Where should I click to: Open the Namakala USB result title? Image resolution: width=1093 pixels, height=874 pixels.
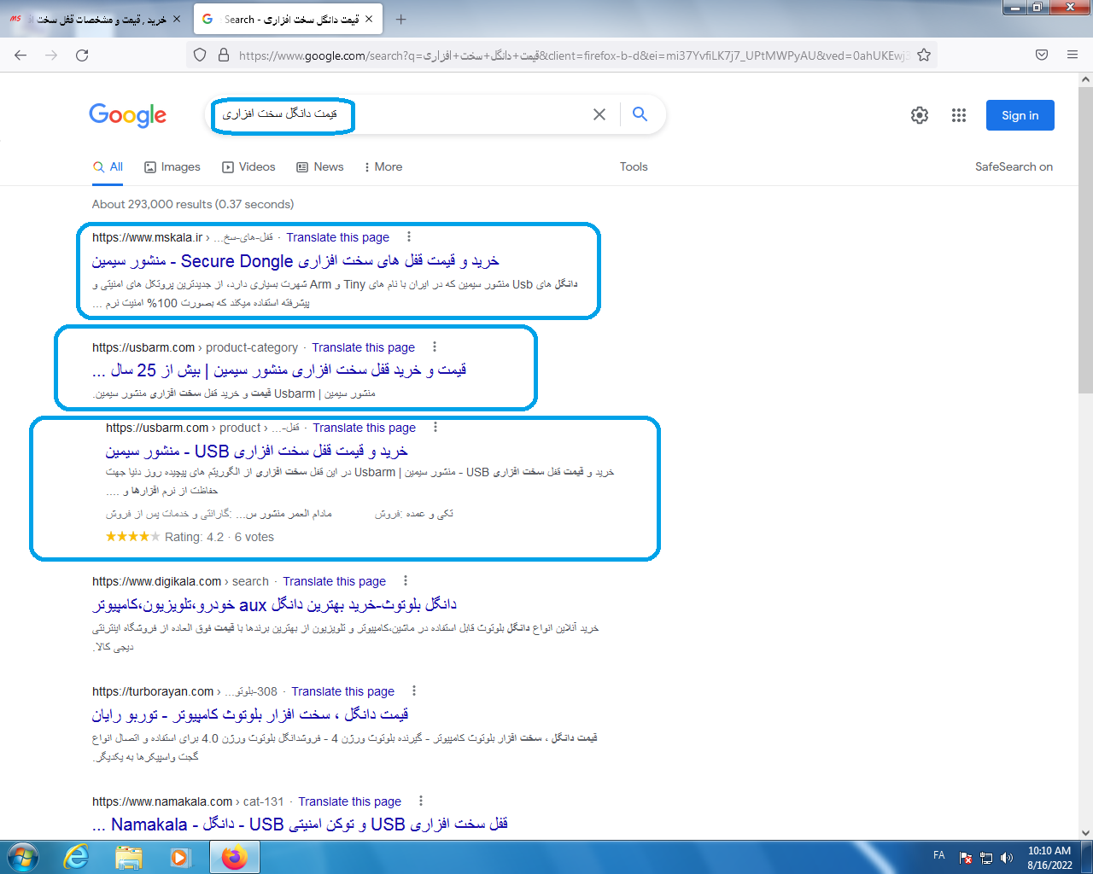[x=300, y=824]
